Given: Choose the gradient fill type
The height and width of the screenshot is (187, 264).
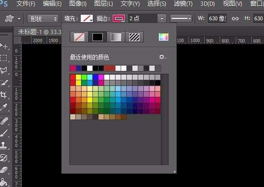Looking at the screenshot, I should pos(116,37).
